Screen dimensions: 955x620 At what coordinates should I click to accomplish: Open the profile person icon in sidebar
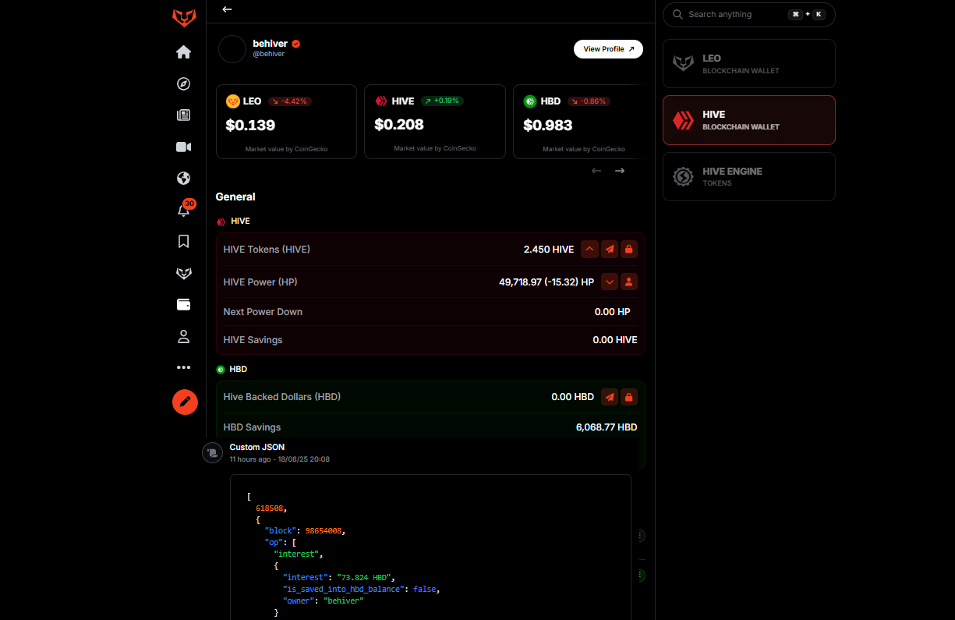point(184,337)
